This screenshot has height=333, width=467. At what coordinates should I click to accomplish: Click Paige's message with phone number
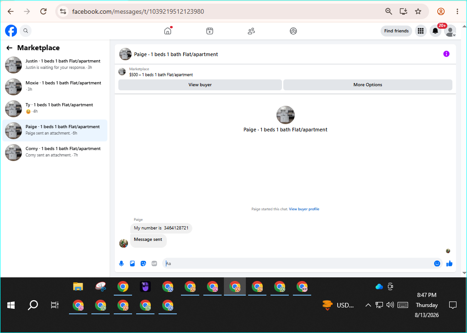coord(161,228)
